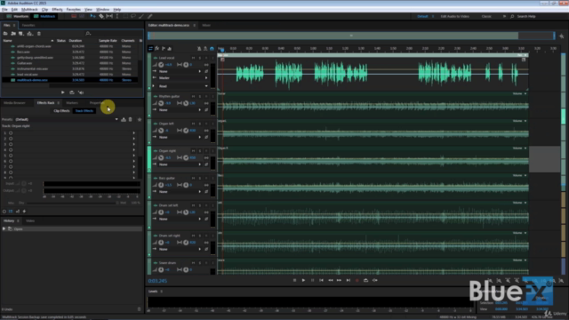This screenshot has height=320, width=569.
Task: Switch to Multitrack view
Action: (44, 16)
